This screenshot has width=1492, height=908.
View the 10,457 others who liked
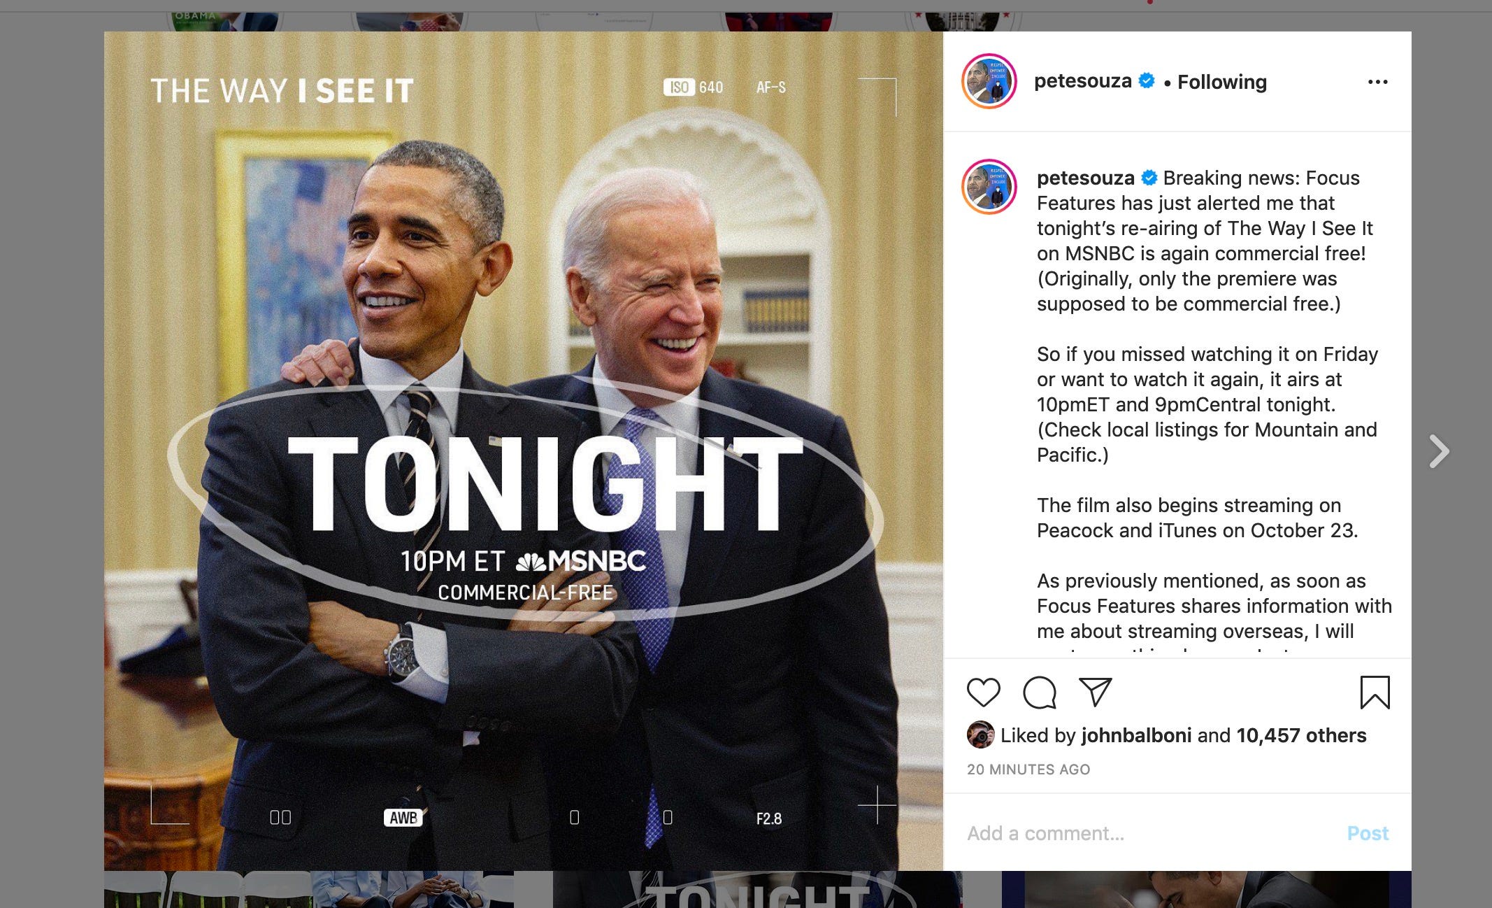pyautogui.click(x=1301, y=735)
